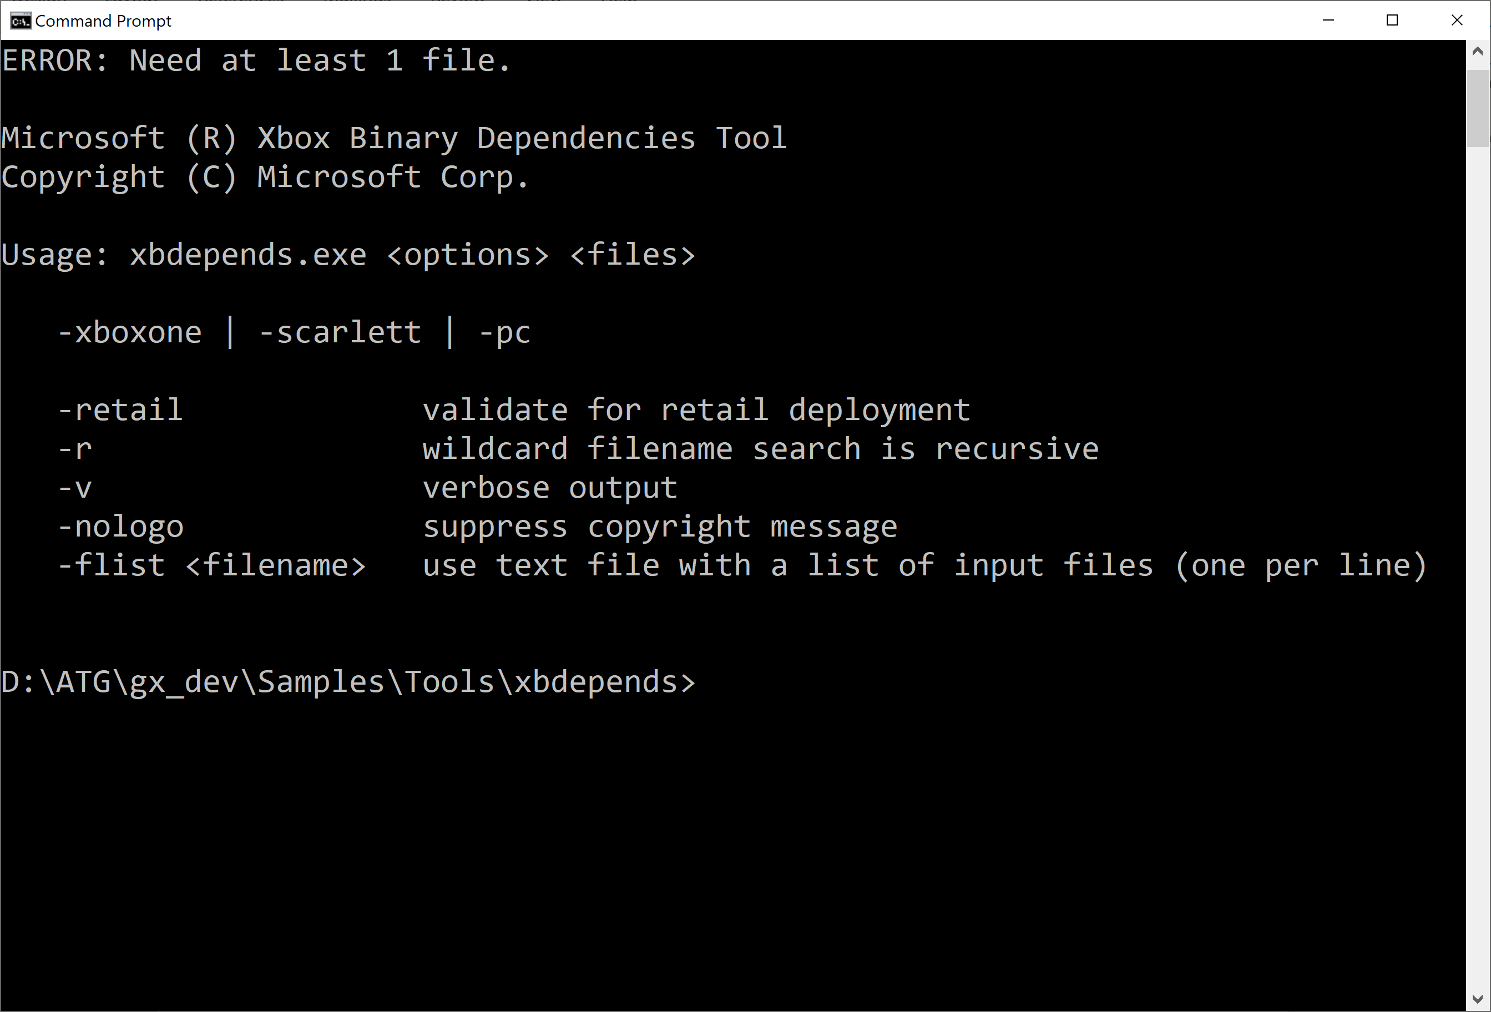Click the -retail option text
This screenshot has width=1491, height=1012.
(x=120, y=410)
